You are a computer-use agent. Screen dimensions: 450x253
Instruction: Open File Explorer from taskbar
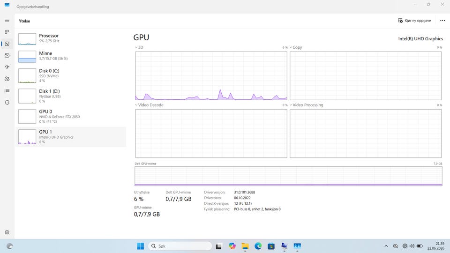(x=245, y=246)
